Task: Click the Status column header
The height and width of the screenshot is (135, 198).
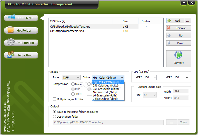Action: click(x=146, y=21)
